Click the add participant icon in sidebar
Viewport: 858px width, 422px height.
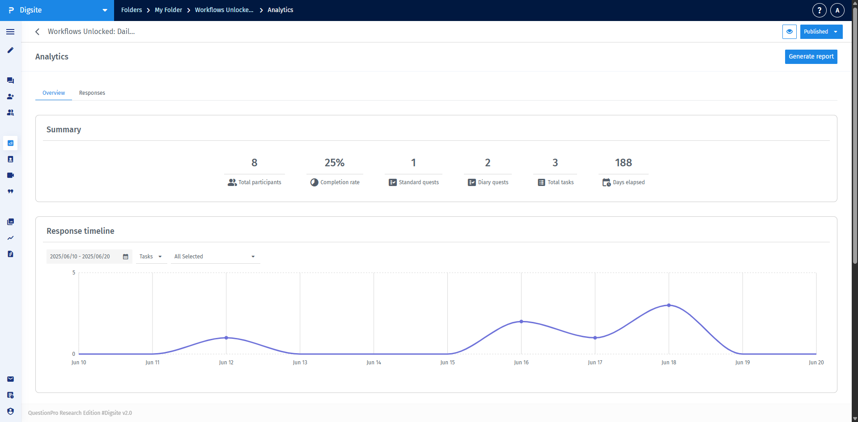10,97
